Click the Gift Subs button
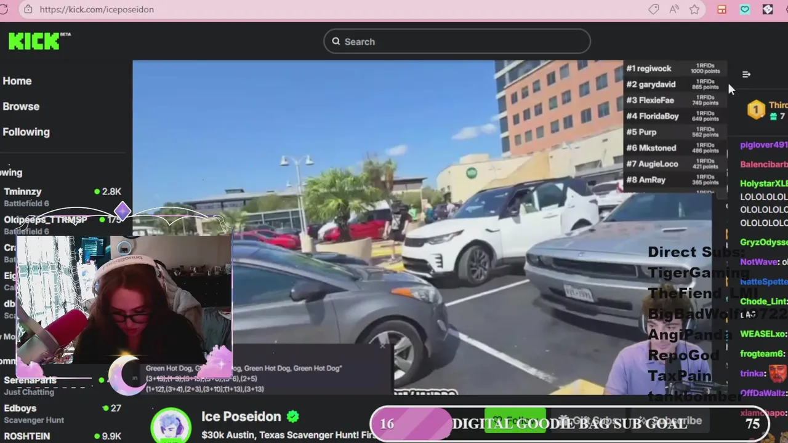The image size is (788, 443). (x=588, y=421)
